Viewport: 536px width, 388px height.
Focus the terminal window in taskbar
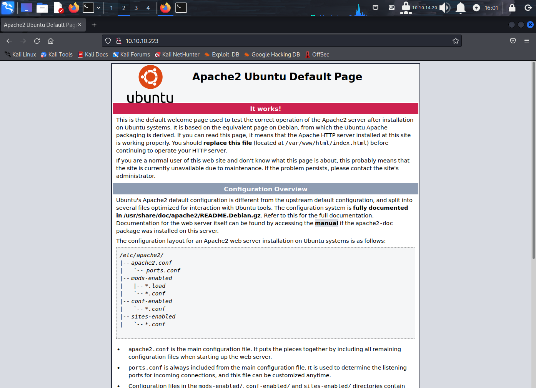181,7
